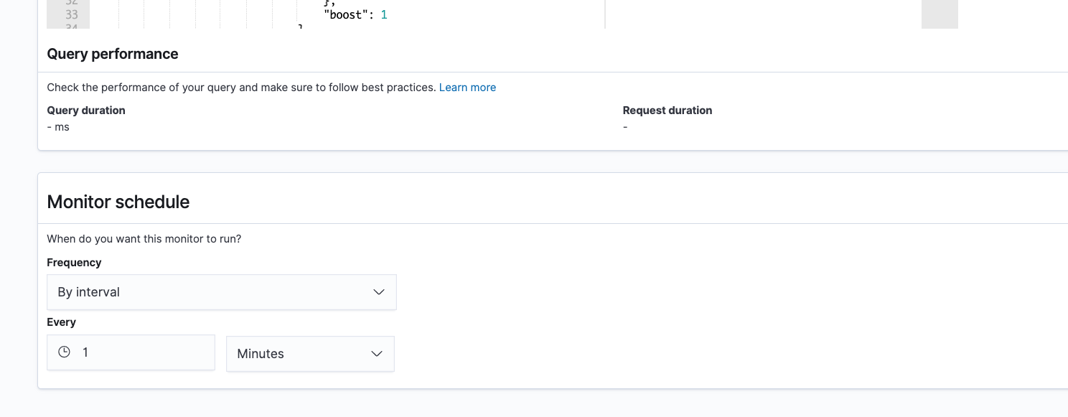
Task: Click the Frequency field label
Action: (74, 263)
